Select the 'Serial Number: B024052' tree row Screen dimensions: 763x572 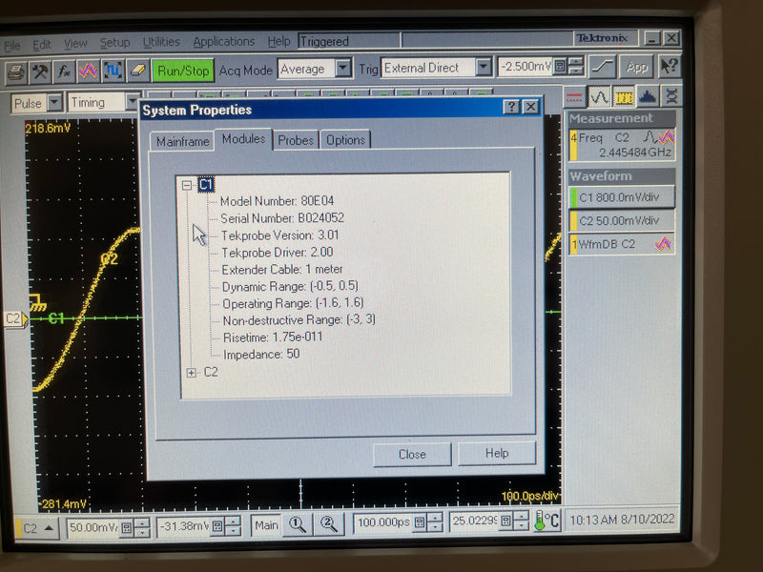tap(282, 218)
